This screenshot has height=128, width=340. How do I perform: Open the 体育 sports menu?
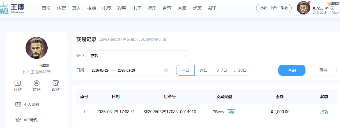pos(61,8)
